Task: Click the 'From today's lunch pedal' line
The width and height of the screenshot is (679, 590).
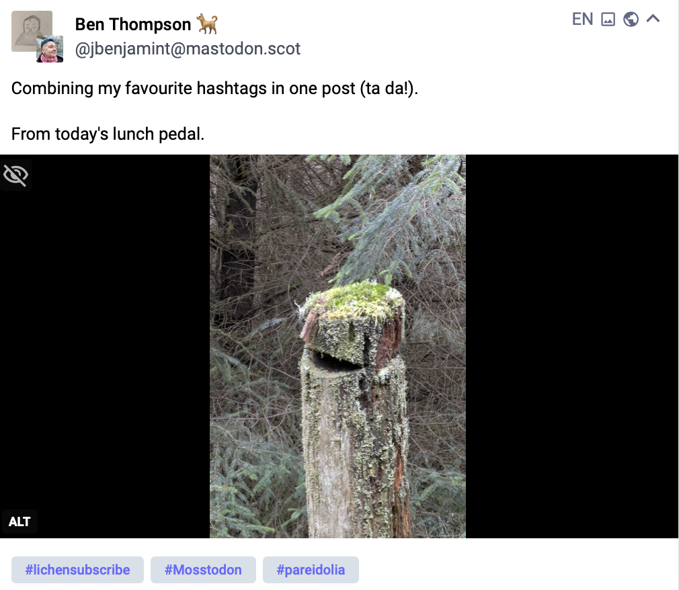Action: (x=108, y=134)
